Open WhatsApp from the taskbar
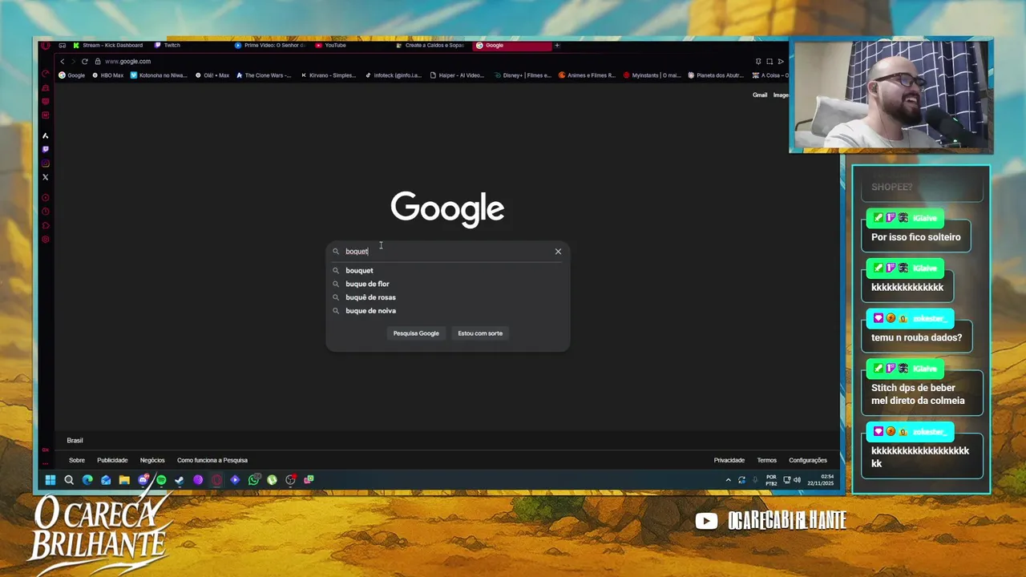 tap(254, 480)
